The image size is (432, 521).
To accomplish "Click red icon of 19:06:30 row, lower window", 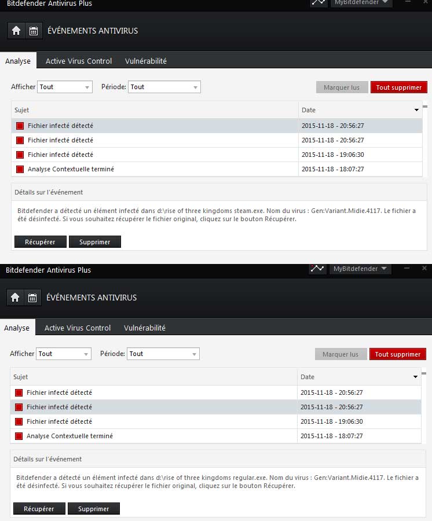I will [x=19, y=421].
